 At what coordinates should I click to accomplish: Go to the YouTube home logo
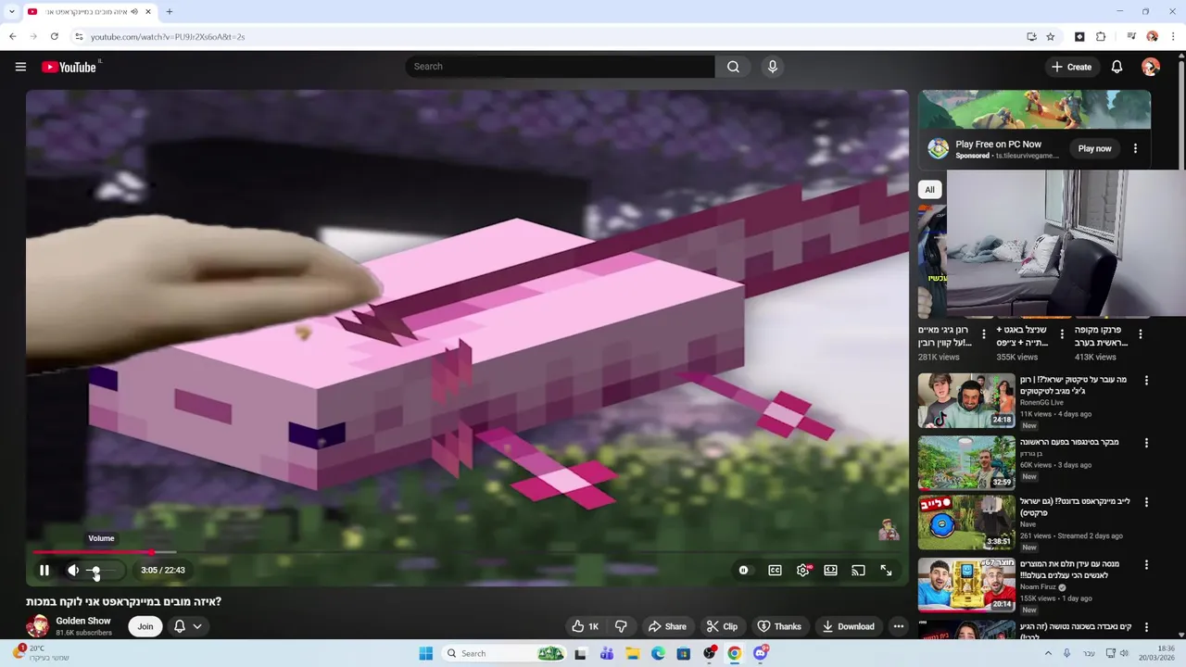(x=69, y=67)
